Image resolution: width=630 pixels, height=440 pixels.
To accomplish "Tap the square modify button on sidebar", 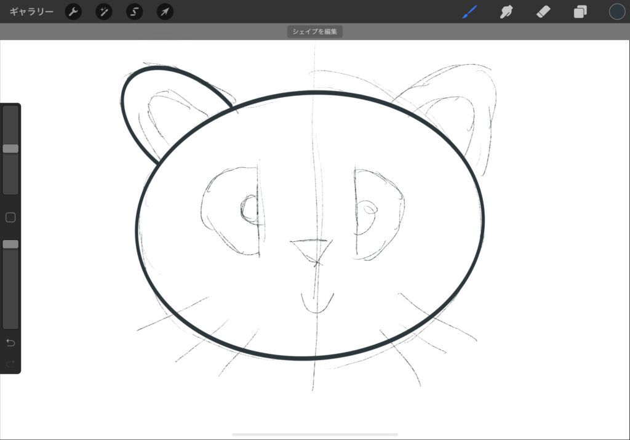I will [10, 217].
